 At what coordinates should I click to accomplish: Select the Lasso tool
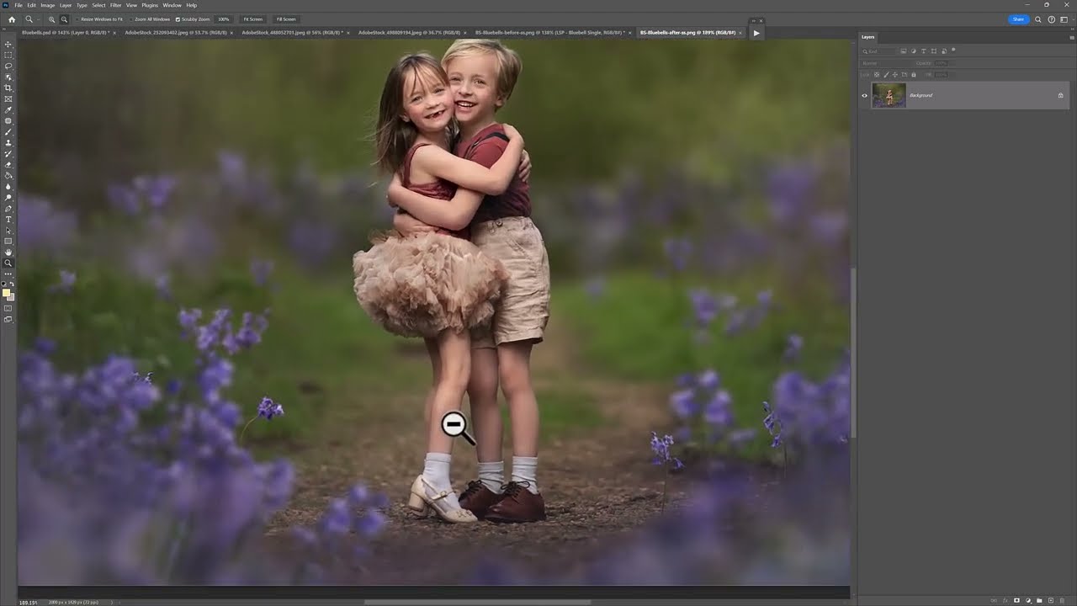pyautogui.click(x=8, y=66)
